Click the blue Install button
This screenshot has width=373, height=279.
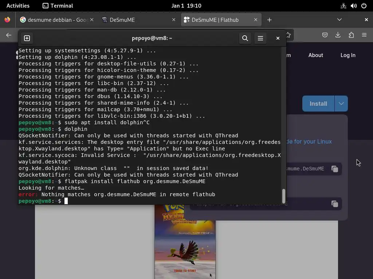tap(318, 104)
